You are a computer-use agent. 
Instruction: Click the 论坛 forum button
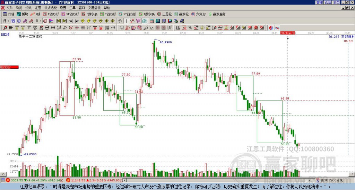pyautogui.click(x=328, y=2)
